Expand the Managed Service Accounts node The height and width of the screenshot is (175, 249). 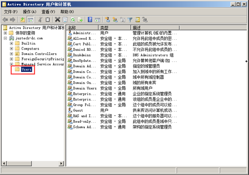11,64
